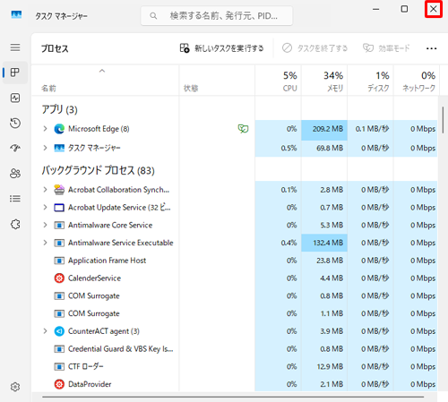Select the second COM Surrogate row (1.1 MB)
Screen dimensions: 448x402
click(234, 313)
